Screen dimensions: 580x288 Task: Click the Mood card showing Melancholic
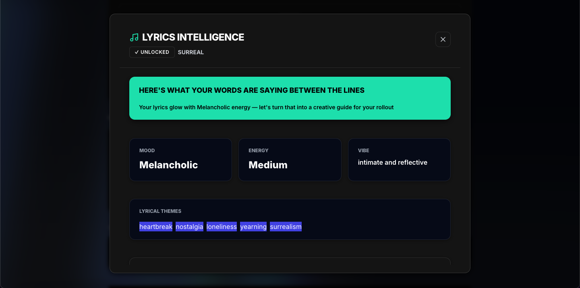coord(180,160)
